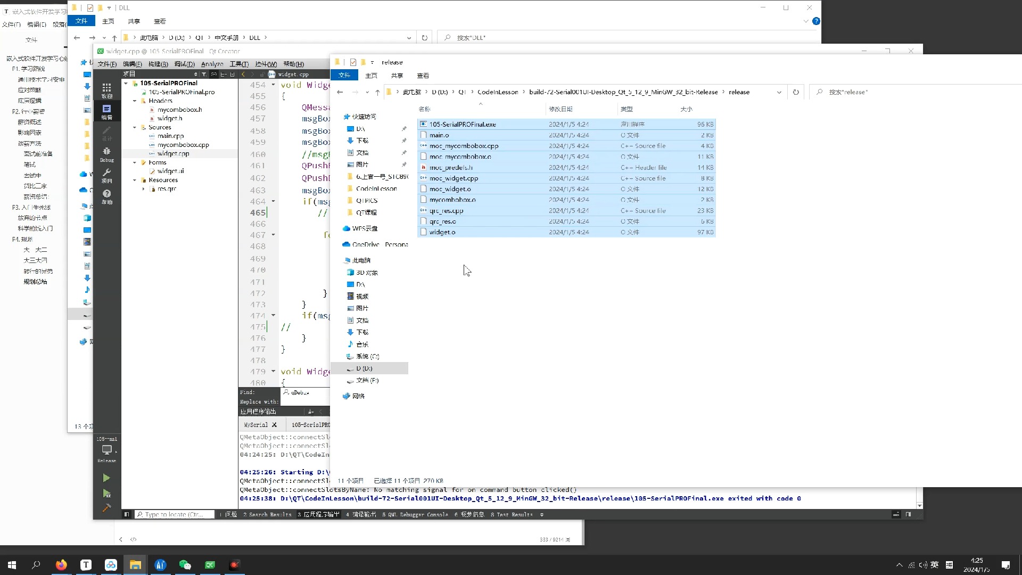Open 构建(B) menu in Qt Creator
Screen dimensions: 1022x575
pyautogui.click(x=158, y=64)
